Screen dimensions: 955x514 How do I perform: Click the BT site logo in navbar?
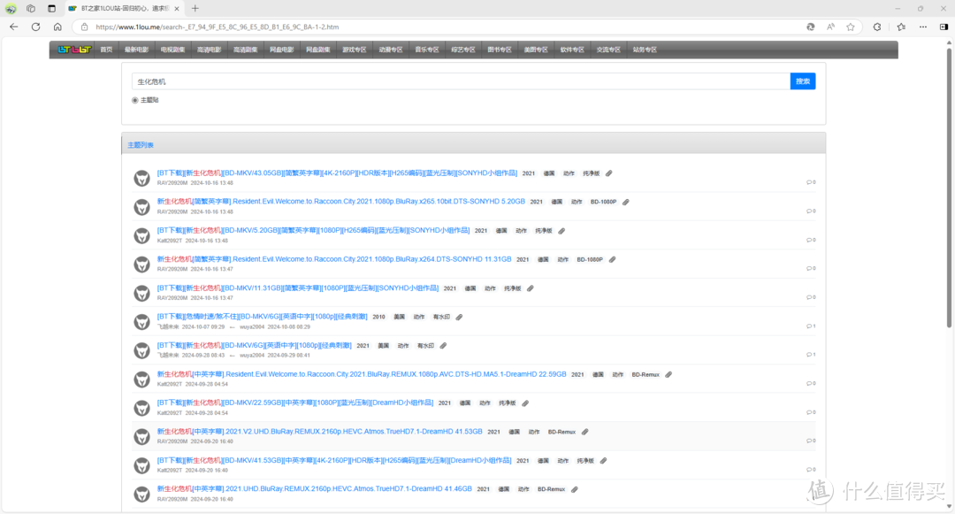[x=72, y=50]
